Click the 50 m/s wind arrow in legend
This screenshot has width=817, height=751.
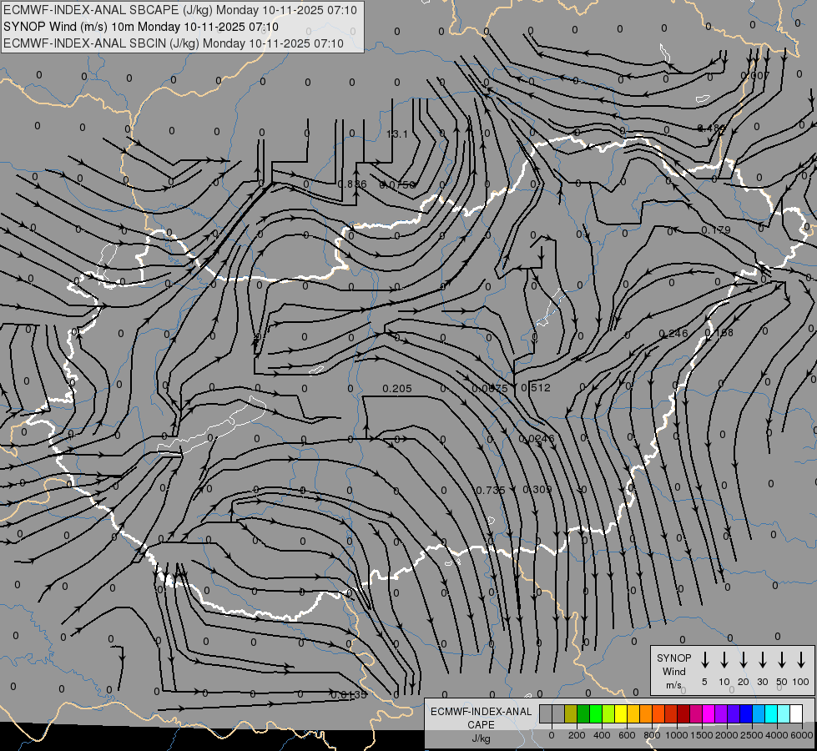782,659
